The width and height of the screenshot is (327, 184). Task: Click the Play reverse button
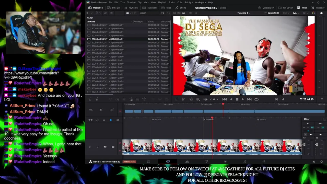tap(231, 99)
